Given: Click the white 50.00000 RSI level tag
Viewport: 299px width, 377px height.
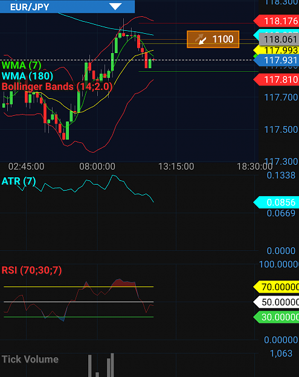Looking at the screenshot, I should tap(277, 302).
